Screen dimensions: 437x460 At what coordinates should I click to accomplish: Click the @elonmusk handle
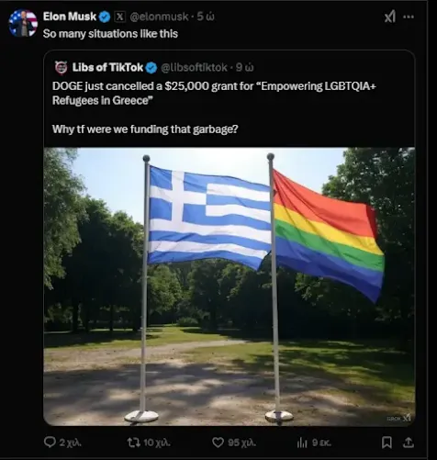coord(159,17)
